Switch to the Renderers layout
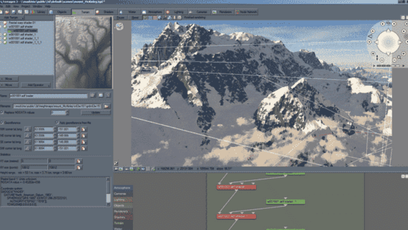The height and width of the screenshot is (230, 408). (x=222, y=12)
